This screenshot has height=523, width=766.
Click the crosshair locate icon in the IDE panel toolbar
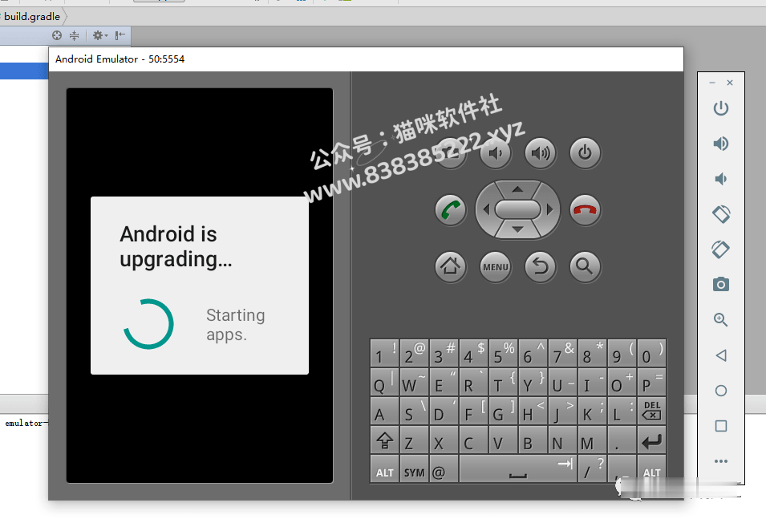tap(57, 35)
